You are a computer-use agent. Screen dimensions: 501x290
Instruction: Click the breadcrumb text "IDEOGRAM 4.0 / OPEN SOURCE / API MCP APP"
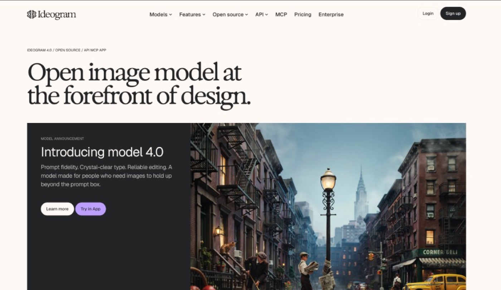coord(67,50)
